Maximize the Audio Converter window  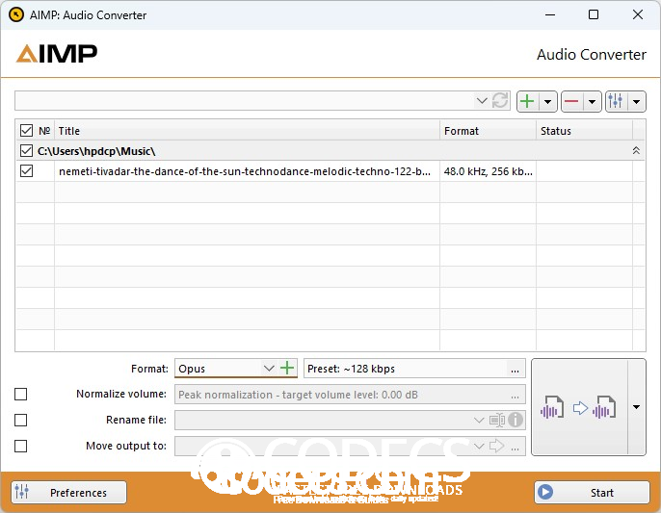(x=594, y=14)
